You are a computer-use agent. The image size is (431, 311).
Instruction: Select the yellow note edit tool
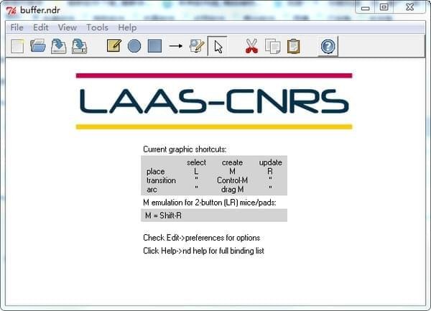tap(114, 45)
